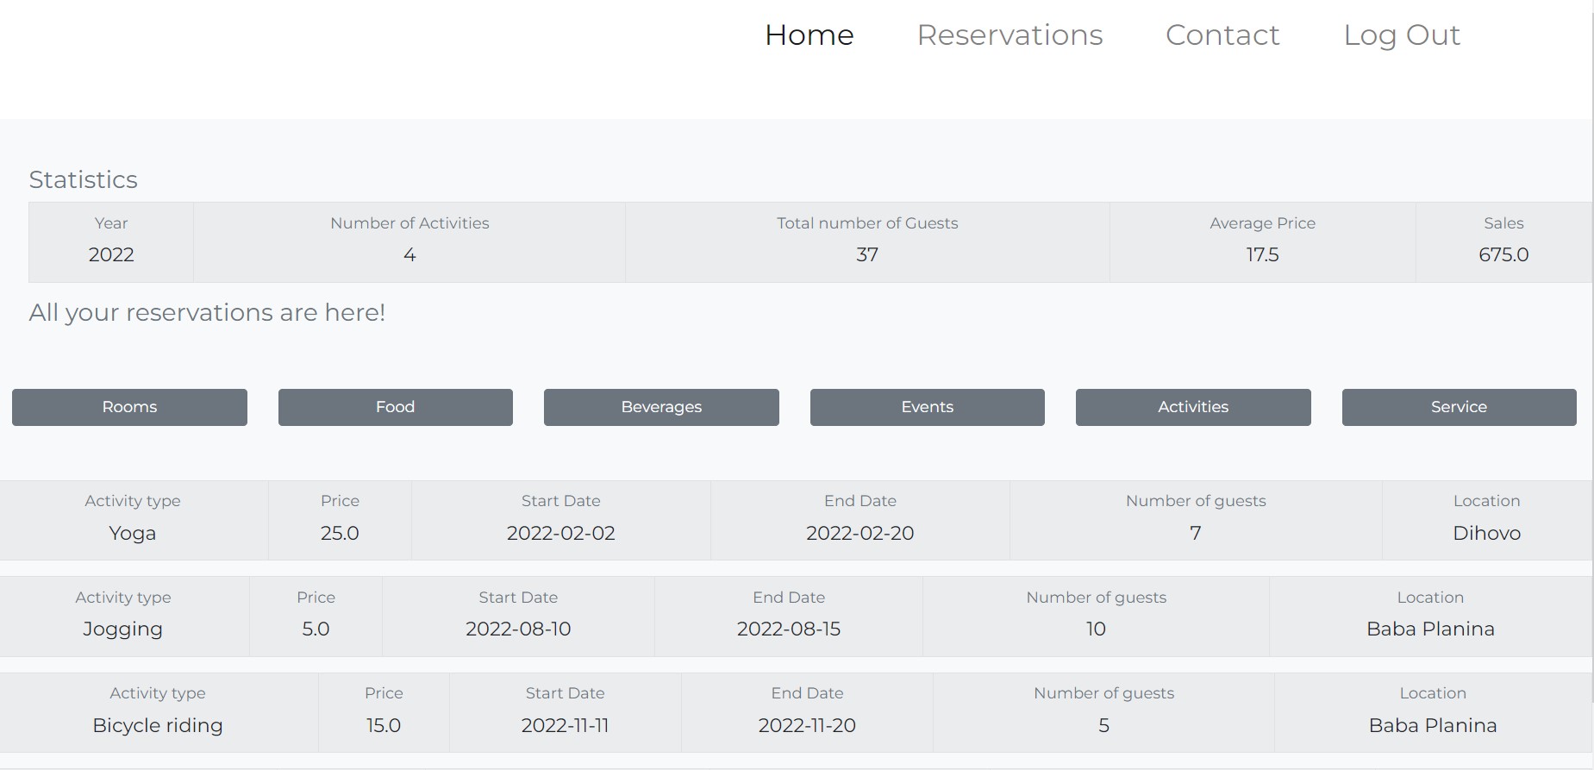Click the Dihovo location cell
Screen dimensions: 1594x770
pos(1486,533)
